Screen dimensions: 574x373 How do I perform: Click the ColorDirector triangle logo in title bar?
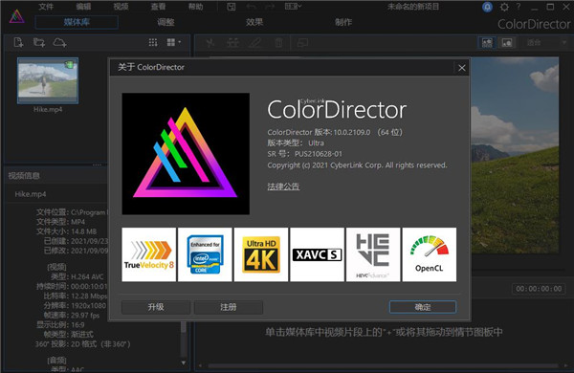pos(17,16)
